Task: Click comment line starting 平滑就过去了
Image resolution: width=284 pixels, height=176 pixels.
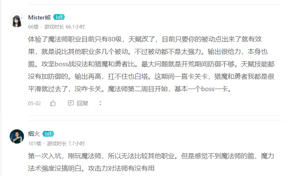Action: click(x=130, y=89)
